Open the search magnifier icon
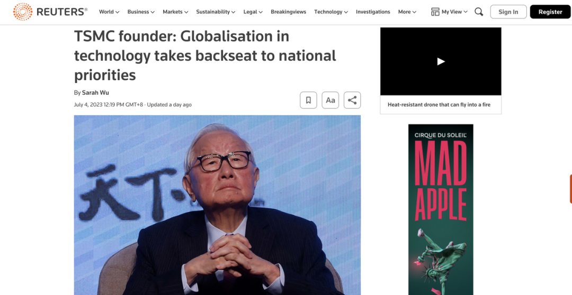 tap(479, 12)
